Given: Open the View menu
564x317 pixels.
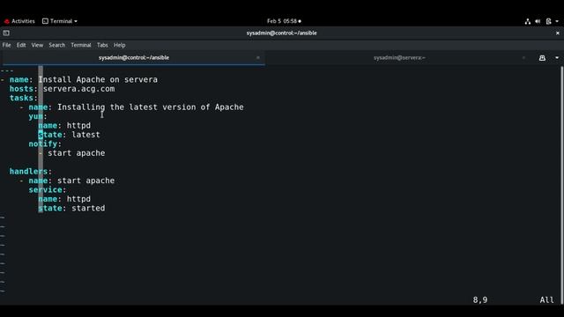Looking at the screenshot, I should 37,45.
